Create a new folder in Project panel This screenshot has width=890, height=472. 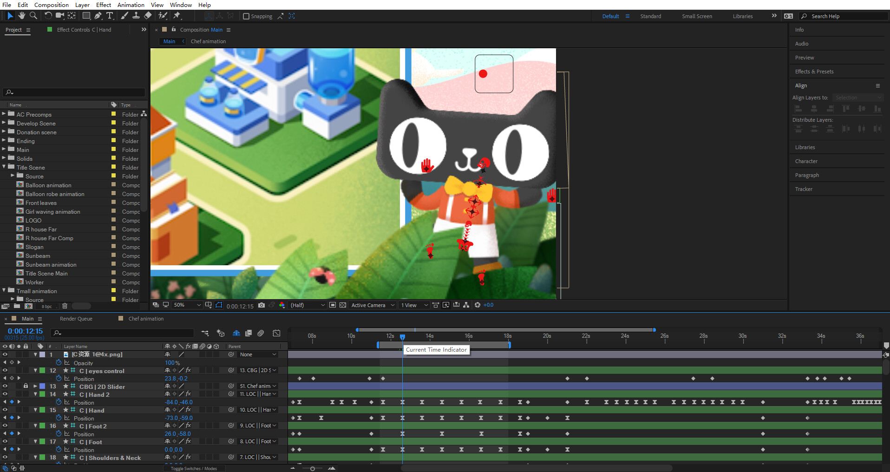click(17, 306)
